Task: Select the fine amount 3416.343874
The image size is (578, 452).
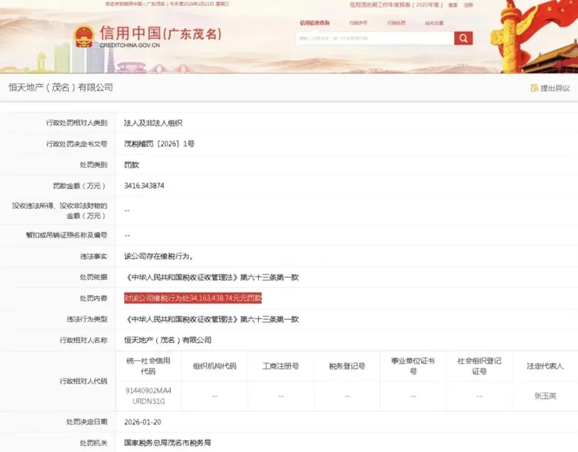Action: (x=144, y=186)
